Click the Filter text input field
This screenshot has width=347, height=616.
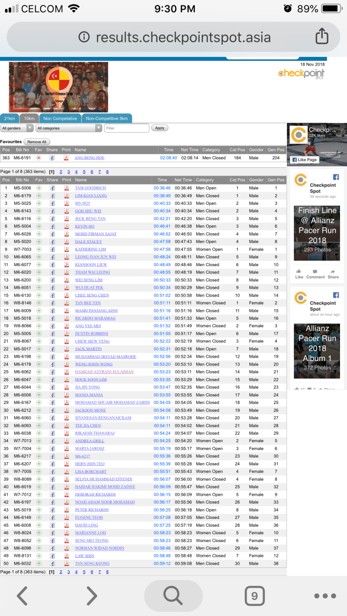point(126,128)
